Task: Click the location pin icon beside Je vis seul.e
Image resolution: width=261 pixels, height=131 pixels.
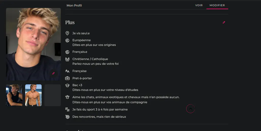Action: [x=67, y=33]
